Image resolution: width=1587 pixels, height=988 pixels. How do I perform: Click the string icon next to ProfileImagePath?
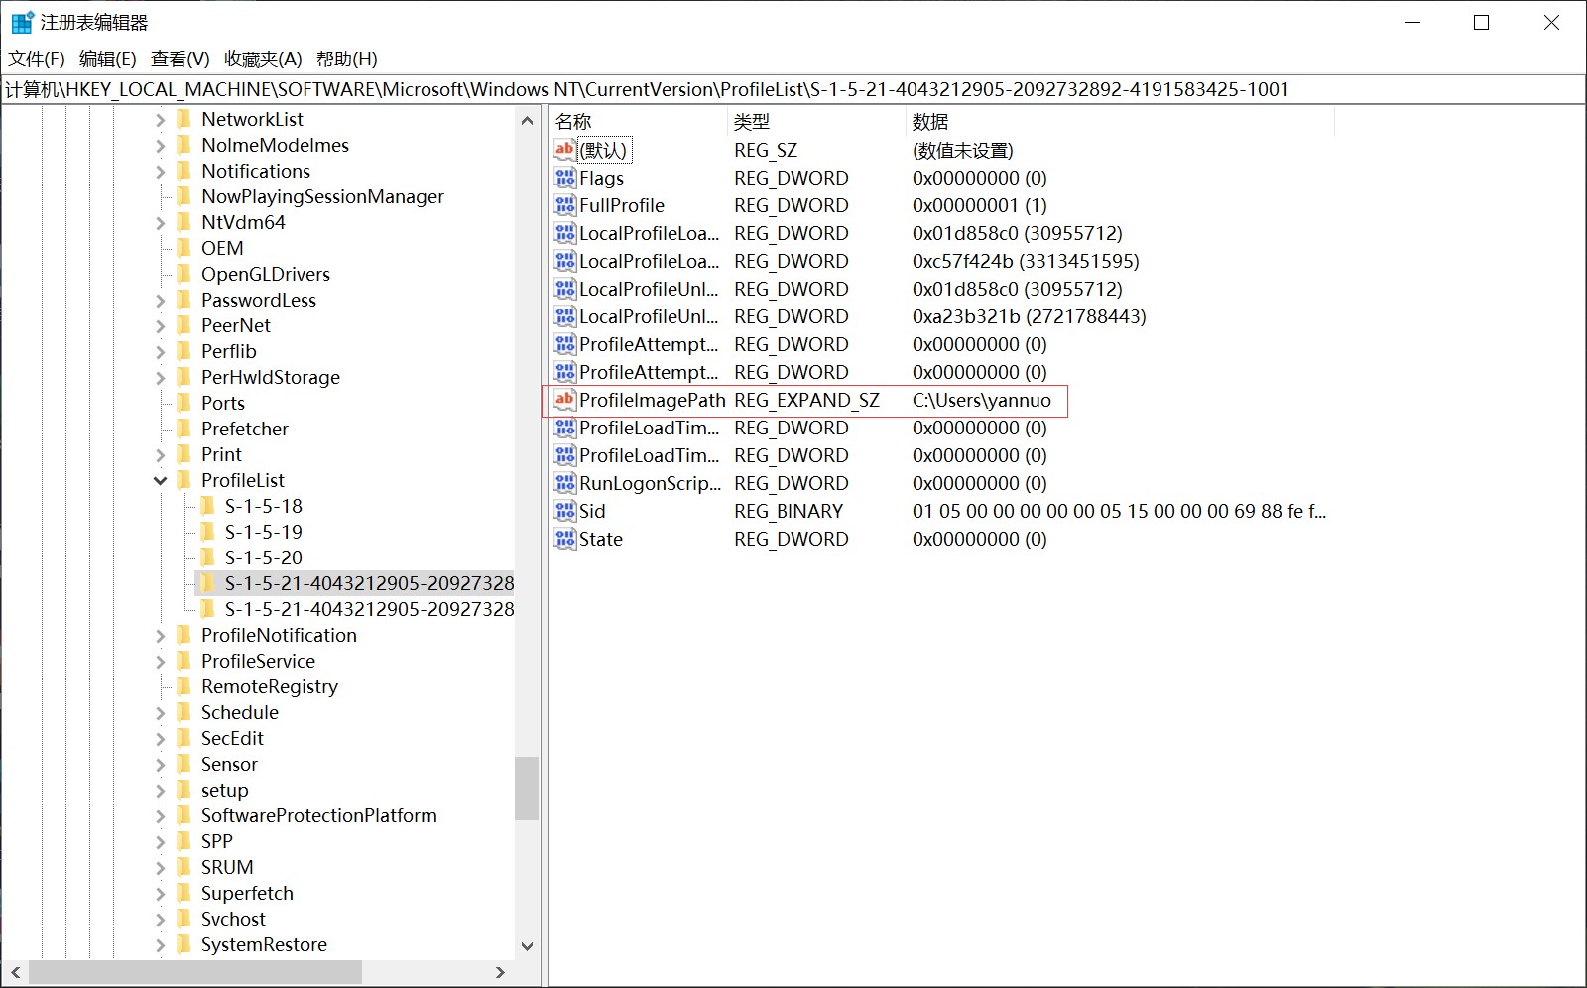point(565,400)
